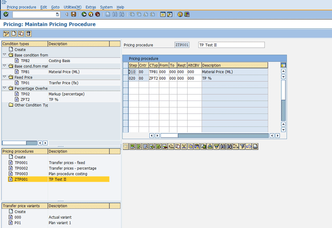The image size is (332, 228).
Task: Select pricing procedure TP0002
Action: pos(21,168)
